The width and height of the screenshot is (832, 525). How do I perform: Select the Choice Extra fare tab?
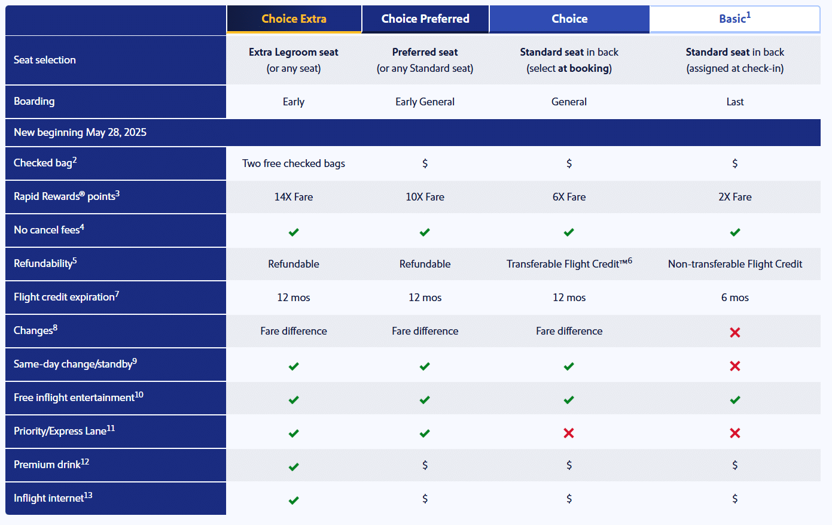point(294,19)
